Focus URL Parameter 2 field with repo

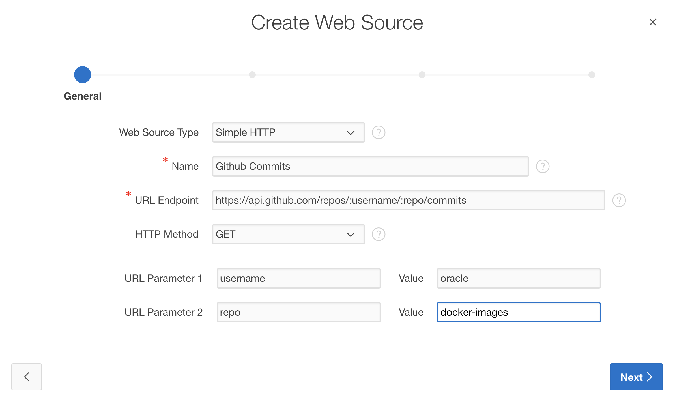[x=298, y=312]
